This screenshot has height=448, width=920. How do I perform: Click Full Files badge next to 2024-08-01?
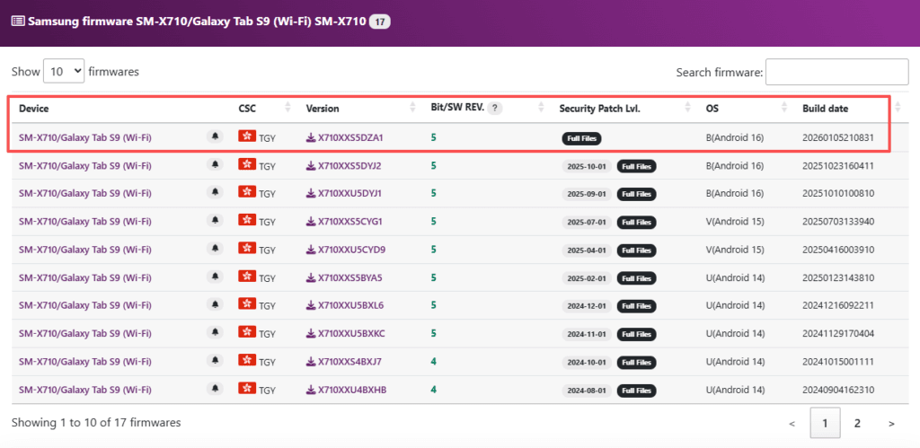(x=637, y=391)
